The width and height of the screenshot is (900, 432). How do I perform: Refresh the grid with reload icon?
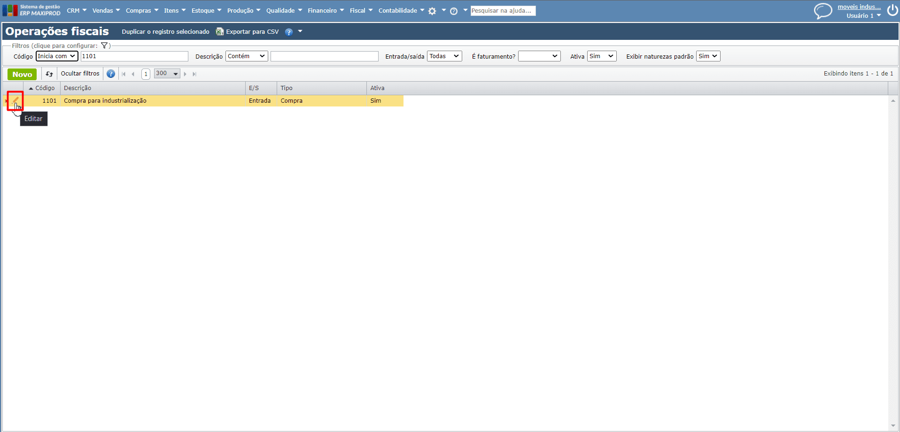click(x=49, y=74)
